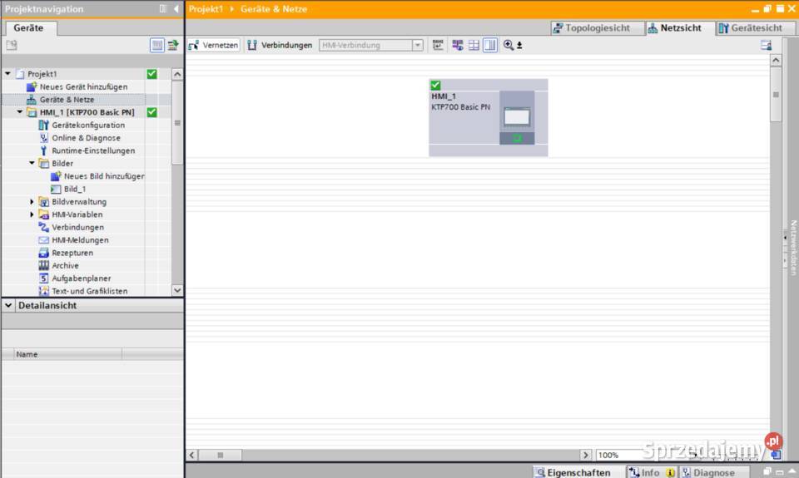The width and height of the screenshot is (799, 478).
Task: Switch to the Topologiesicht tab
Action: pos(598,27)
